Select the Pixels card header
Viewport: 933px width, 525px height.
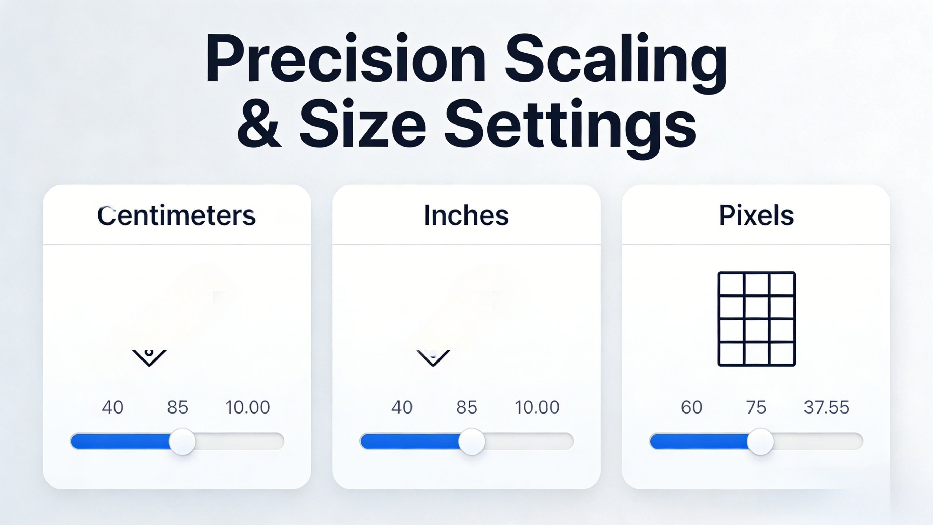click(756, 215)
